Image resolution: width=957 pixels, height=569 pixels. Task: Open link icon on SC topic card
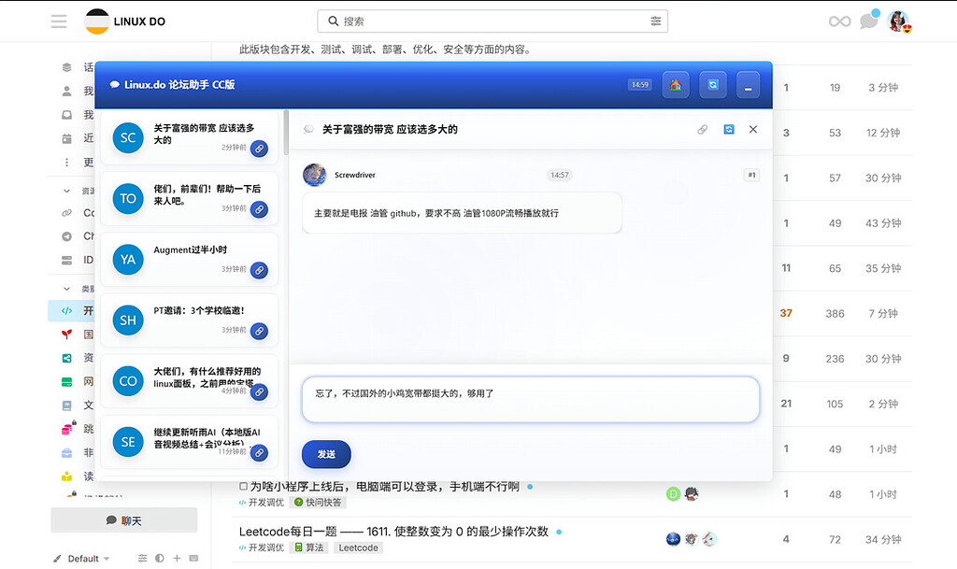(260, 149)
